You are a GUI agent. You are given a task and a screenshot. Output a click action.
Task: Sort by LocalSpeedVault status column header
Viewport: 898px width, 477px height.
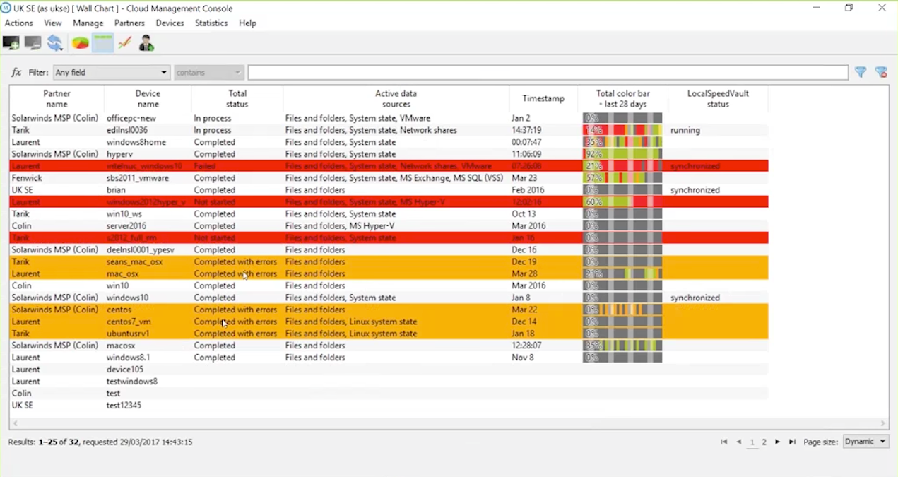tap(718, 99)
